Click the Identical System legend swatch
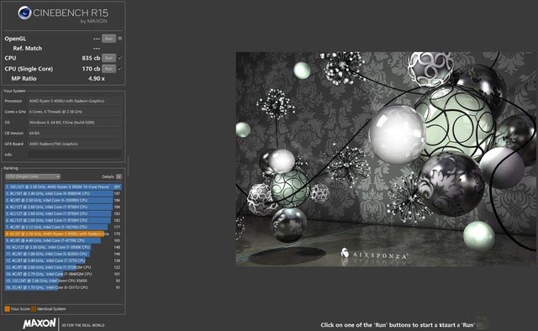The height and width of the screenshot is (331, 538). point(34,308)
